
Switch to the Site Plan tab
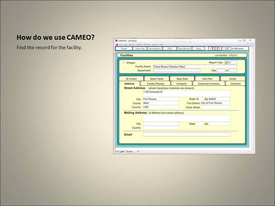(207, 79)
